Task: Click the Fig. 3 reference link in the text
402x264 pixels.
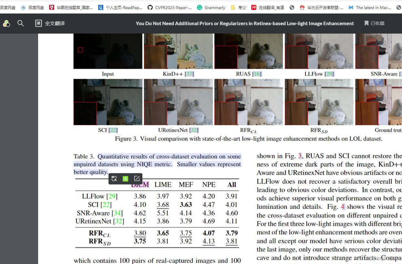Action: [300, 156]
